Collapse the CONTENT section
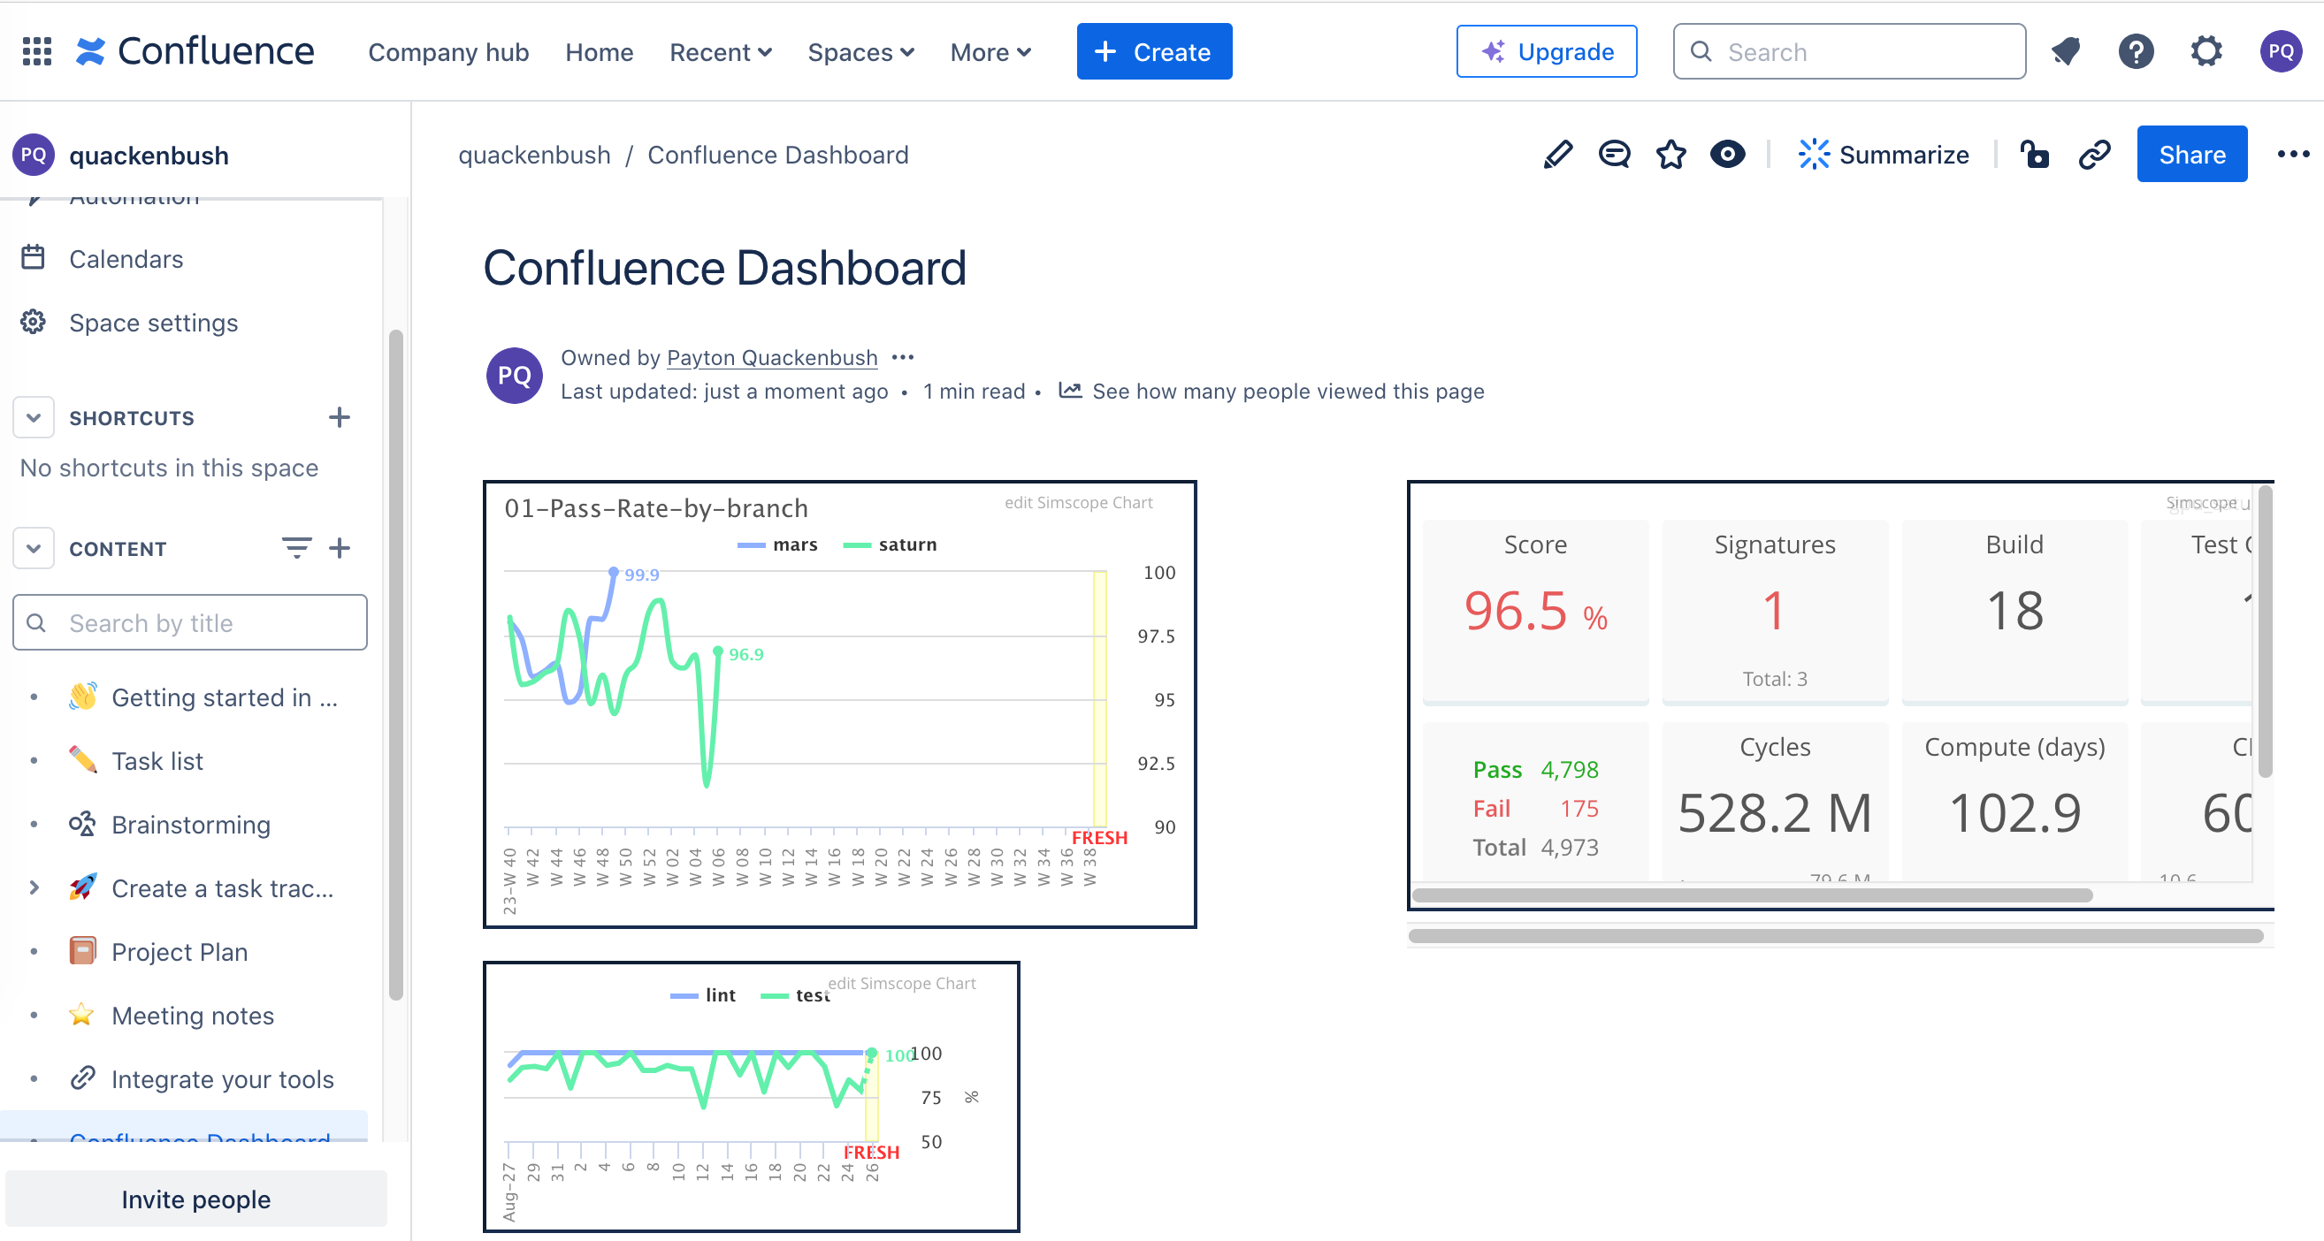This screenshot has width=2324, height=1241. [34, 548]
